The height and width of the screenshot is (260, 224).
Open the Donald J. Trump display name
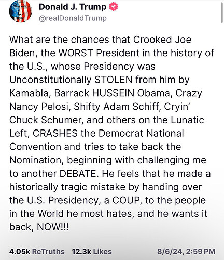tap(73, 7)
